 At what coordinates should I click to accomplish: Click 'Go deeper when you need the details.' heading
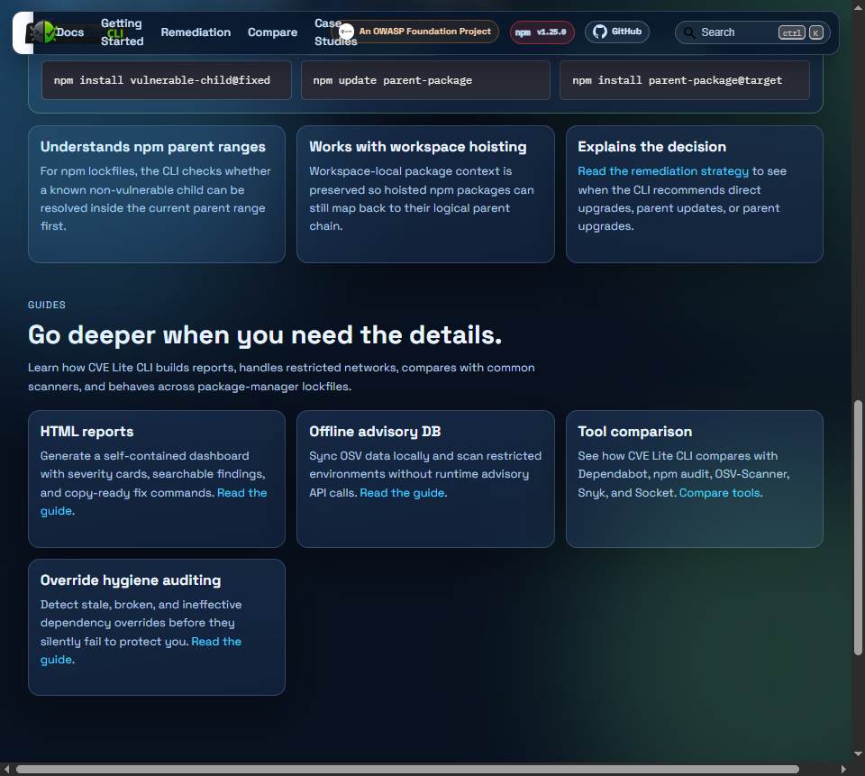pos(265,335)
